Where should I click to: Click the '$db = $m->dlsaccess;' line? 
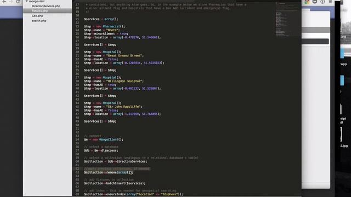point(101,150)
